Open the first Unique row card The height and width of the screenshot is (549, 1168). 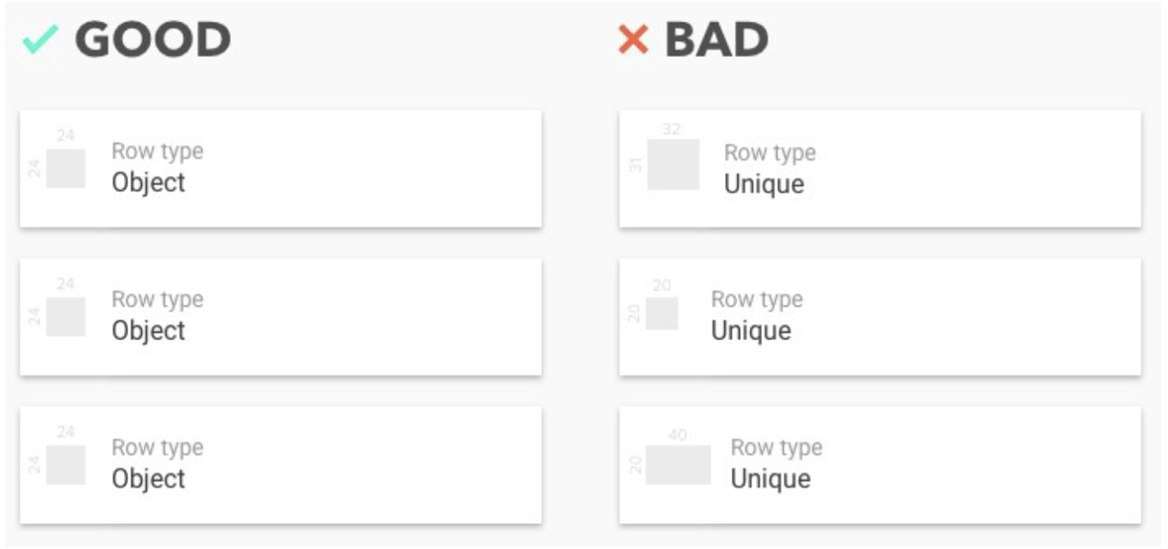pos(880,168)
